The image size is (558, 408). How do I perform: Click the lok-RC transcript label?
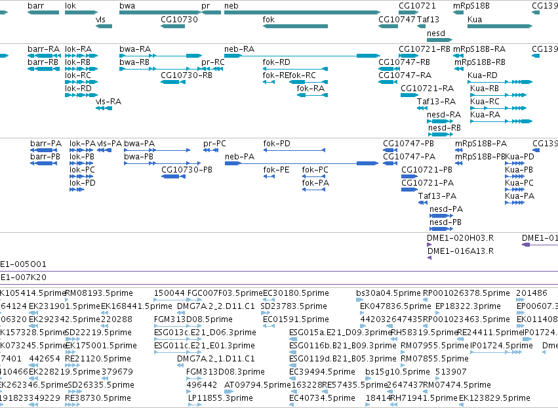(x=78, y=75)
